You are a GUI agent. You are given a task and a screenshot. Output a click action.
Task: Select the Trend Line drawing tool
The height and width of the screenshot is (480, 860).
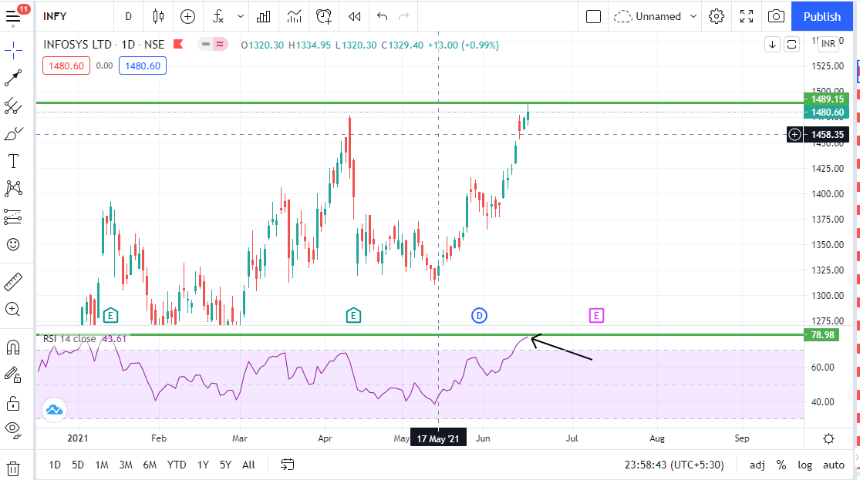pos(13,78)
